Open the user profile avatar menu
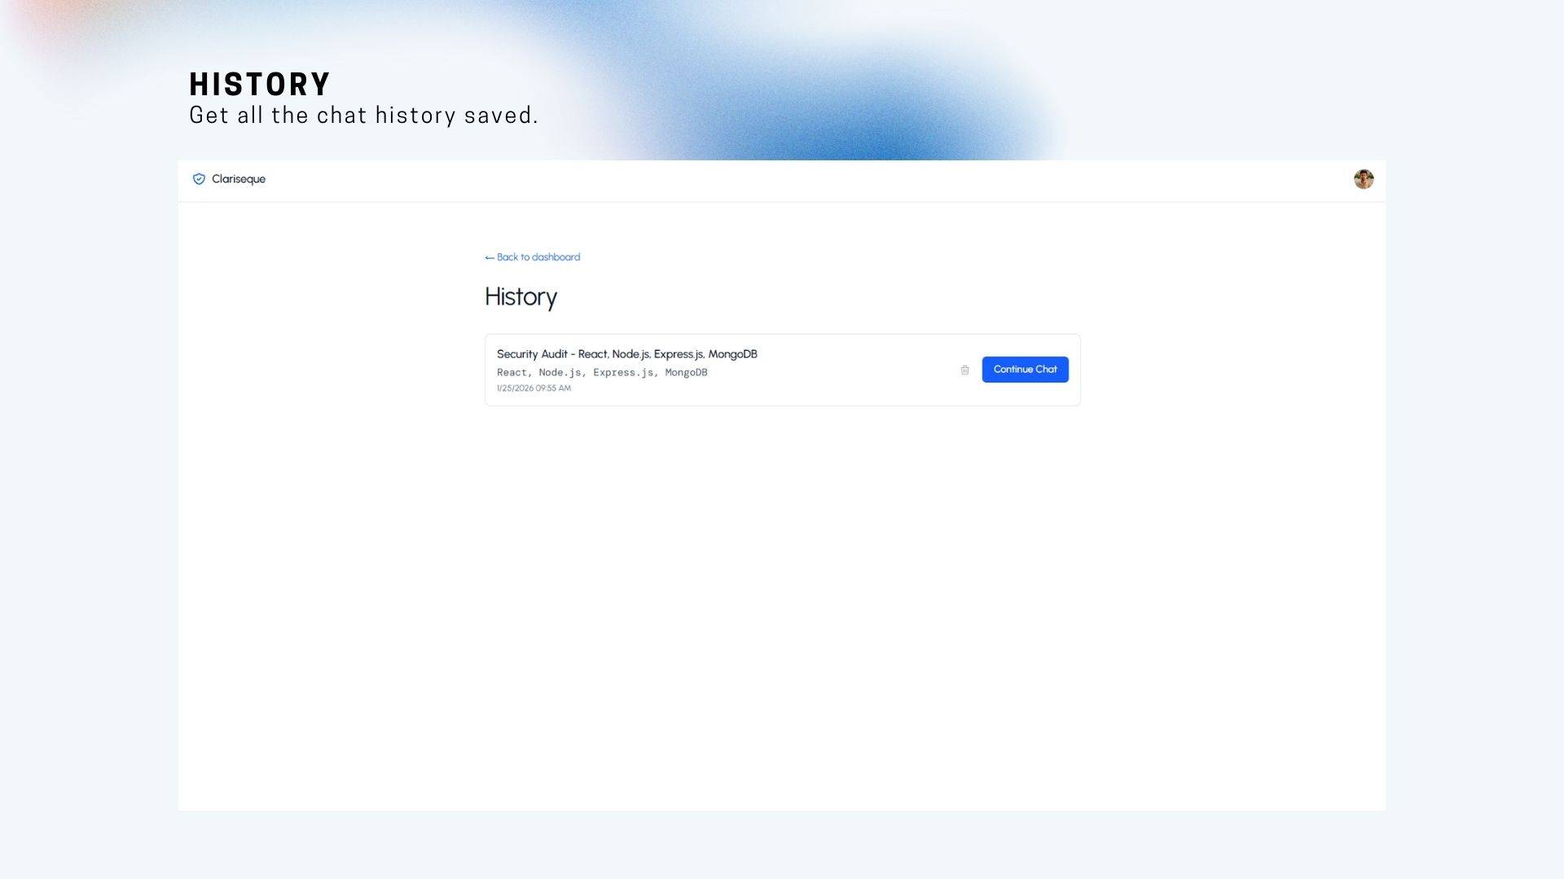Image resolution: width=1564 pixels, height=879 pixels. 1364,179
